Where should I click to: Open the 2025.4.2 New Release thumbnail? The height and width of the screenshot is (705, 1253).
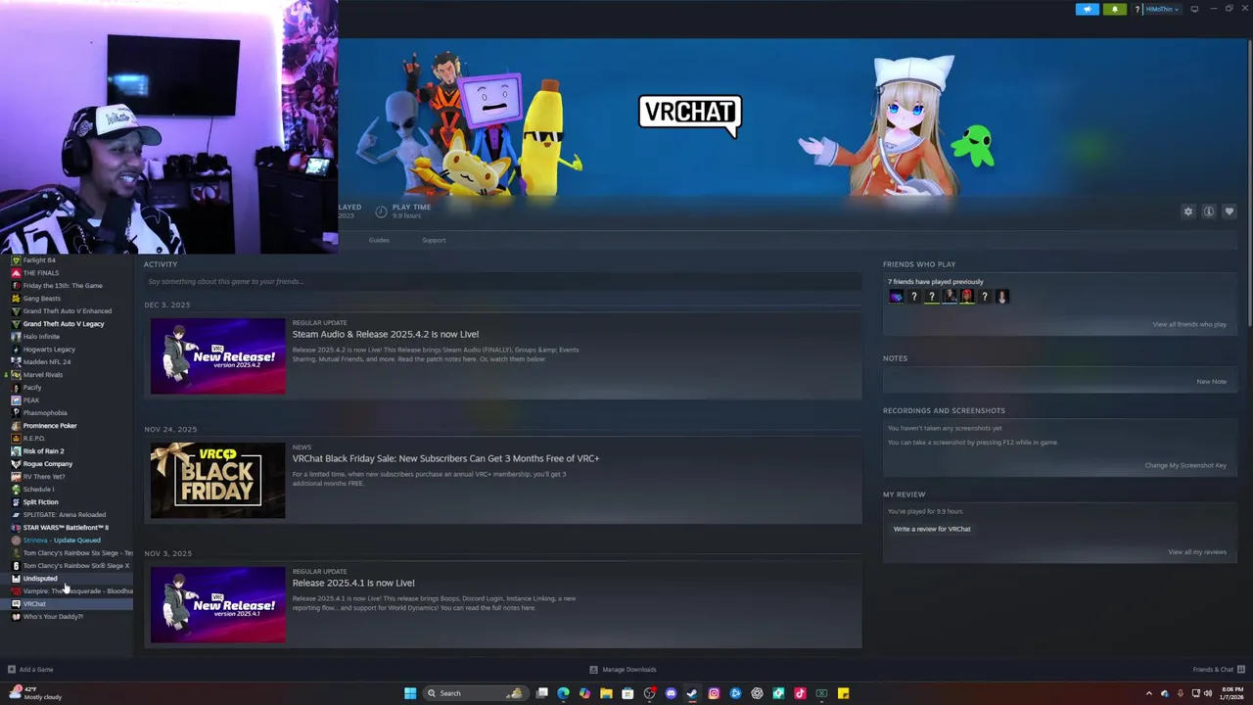(x=218, y=355)
